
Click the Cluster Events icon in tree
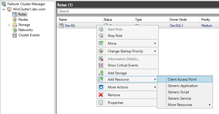click(15, 35)
